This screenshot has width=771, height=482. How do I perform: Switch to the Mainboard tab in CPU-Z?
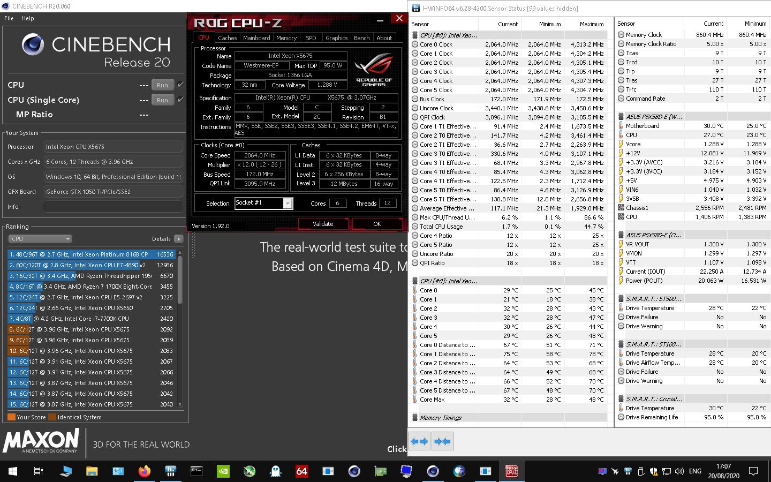(x=256, y=38)
